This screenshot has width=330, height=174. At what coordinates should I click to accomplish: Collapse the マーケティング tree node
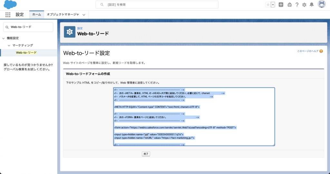coord(9,45)
